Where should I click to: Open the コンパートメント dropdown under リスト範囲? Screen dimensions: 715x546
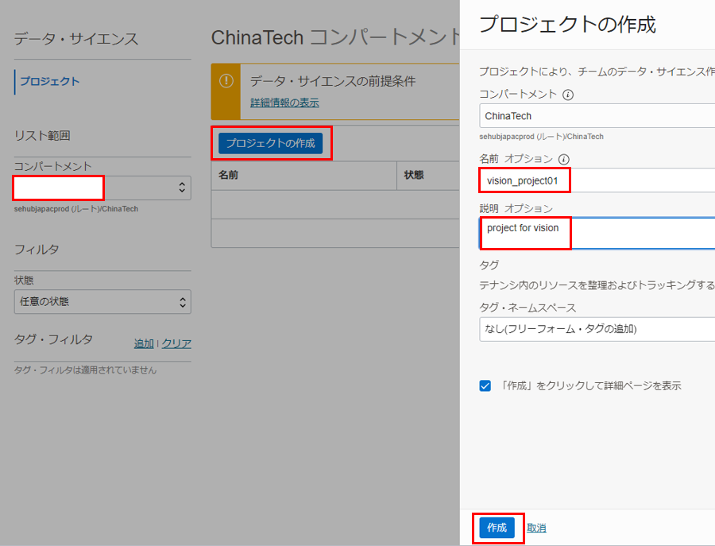pyautogui.click(x=102, y=188)
